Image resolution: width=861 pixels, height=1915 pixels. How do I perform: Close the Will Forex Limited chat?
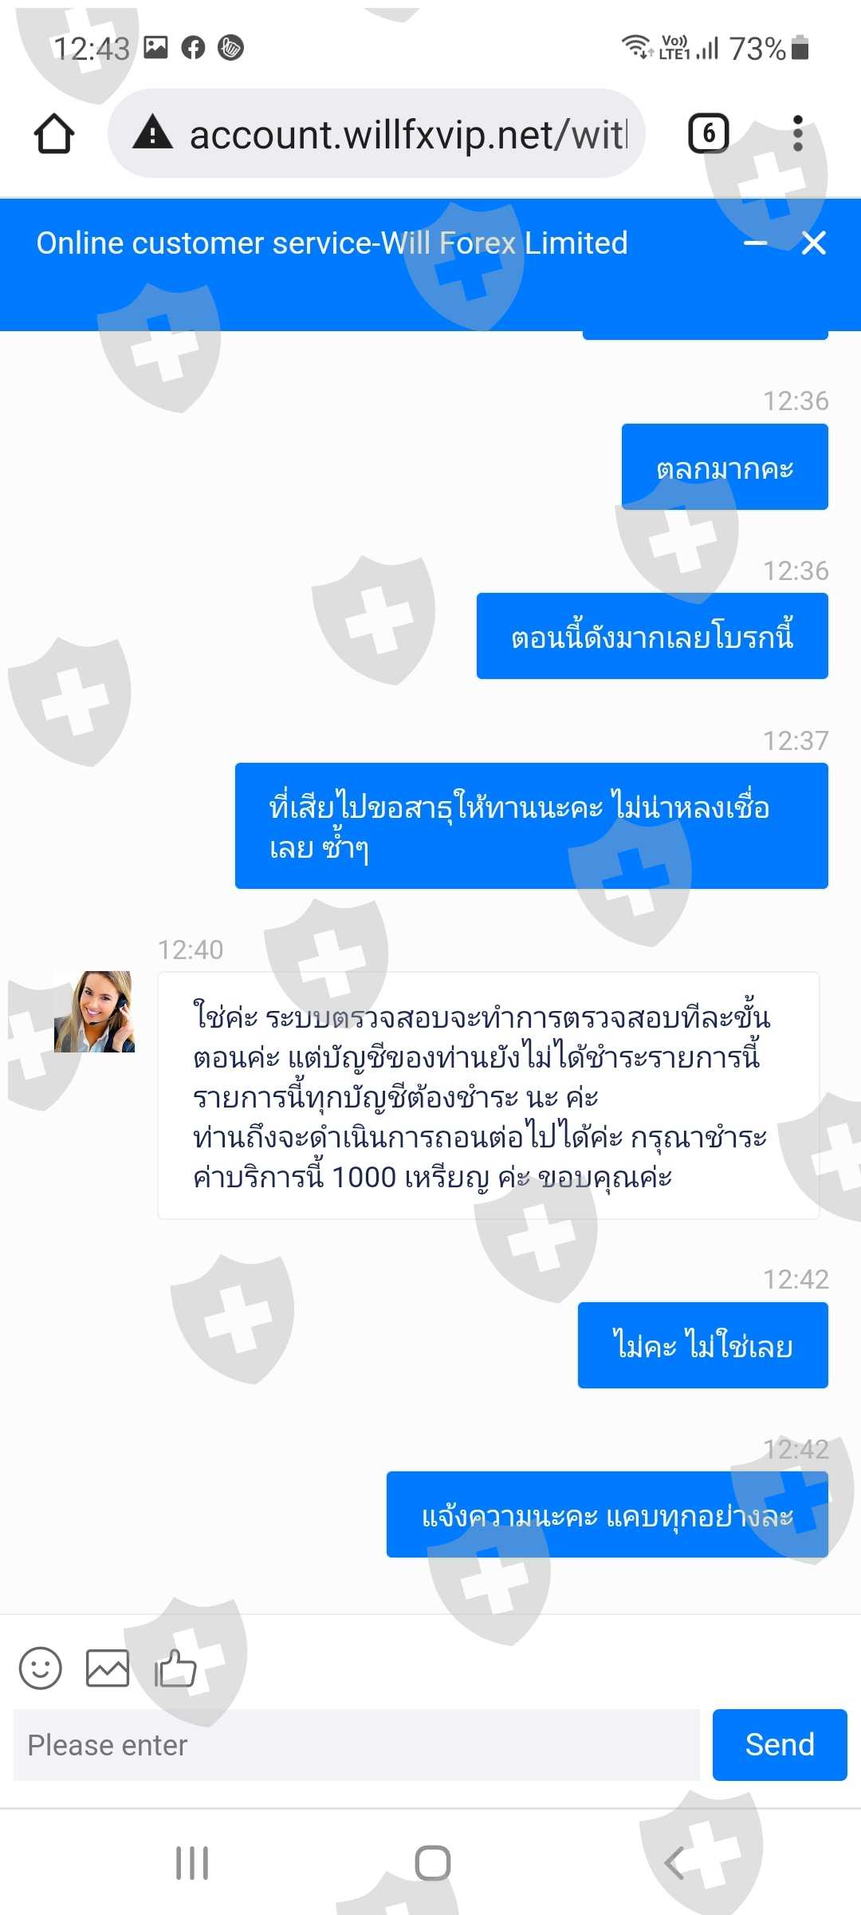click(813, 243)
